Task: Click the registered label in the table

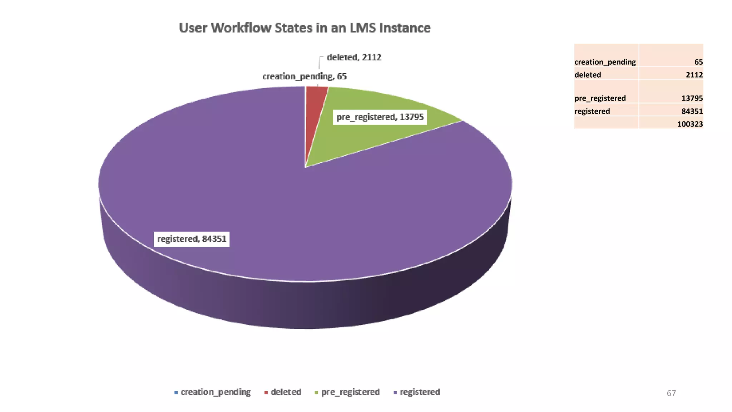Action: click(x=592, y=111)
